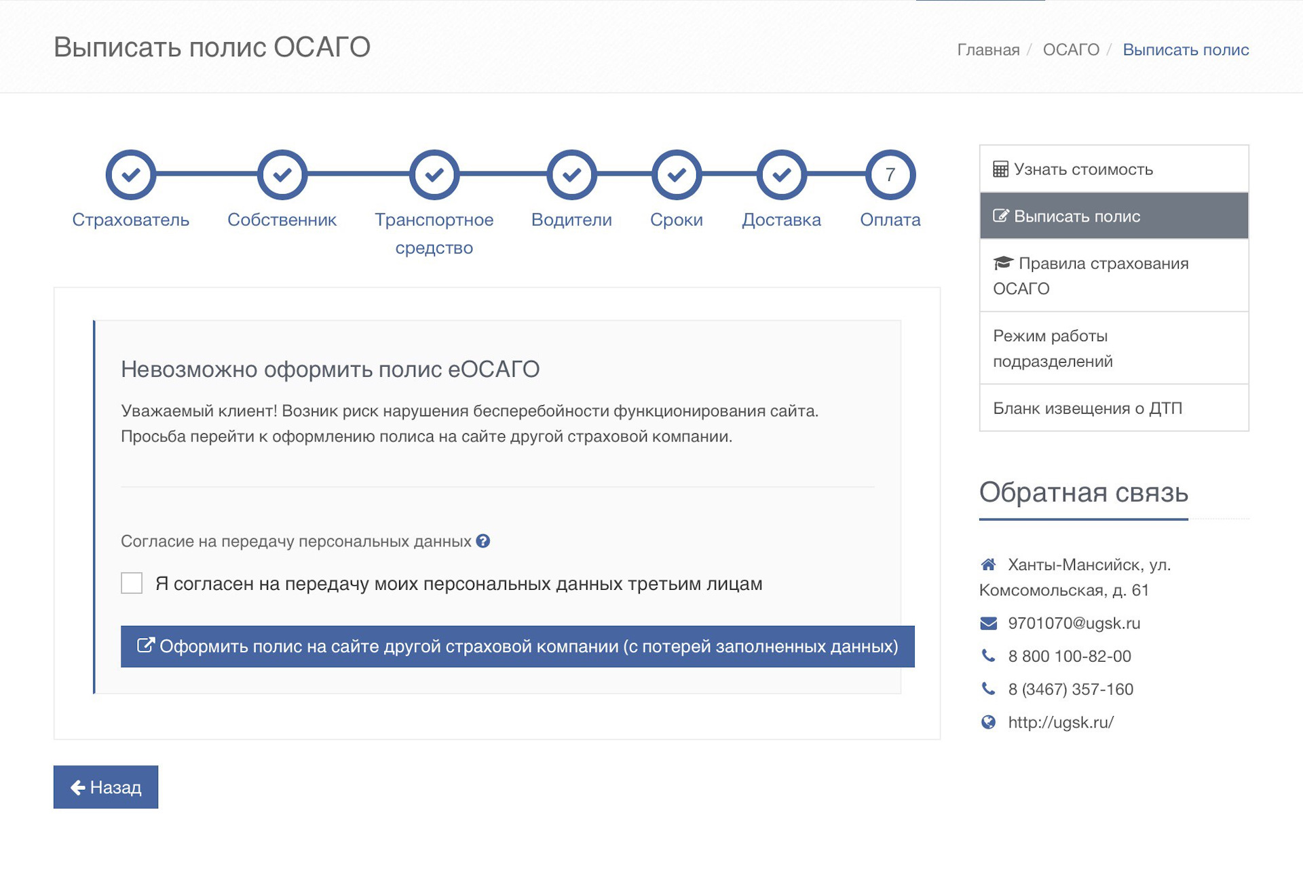The width and height of the screenshot is (1303, 878).
Task: Open Главная breadcrumb link
Action: point(988,49)
